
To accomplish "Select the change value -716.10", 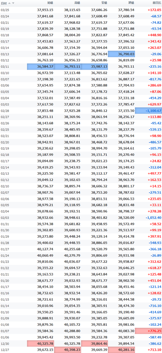I will pyautogui.click(x=154, y=306).
